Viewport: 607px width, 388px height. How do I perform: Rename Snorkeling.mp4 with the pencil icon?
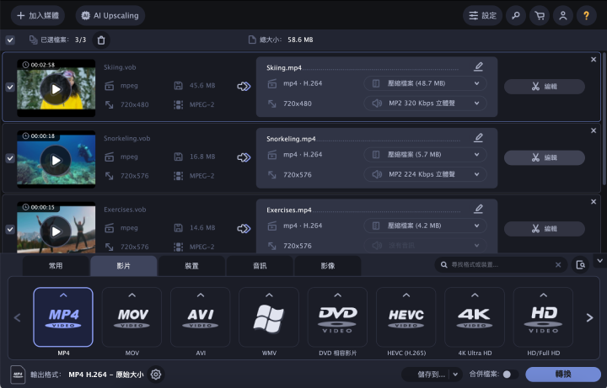click(479, 138)
